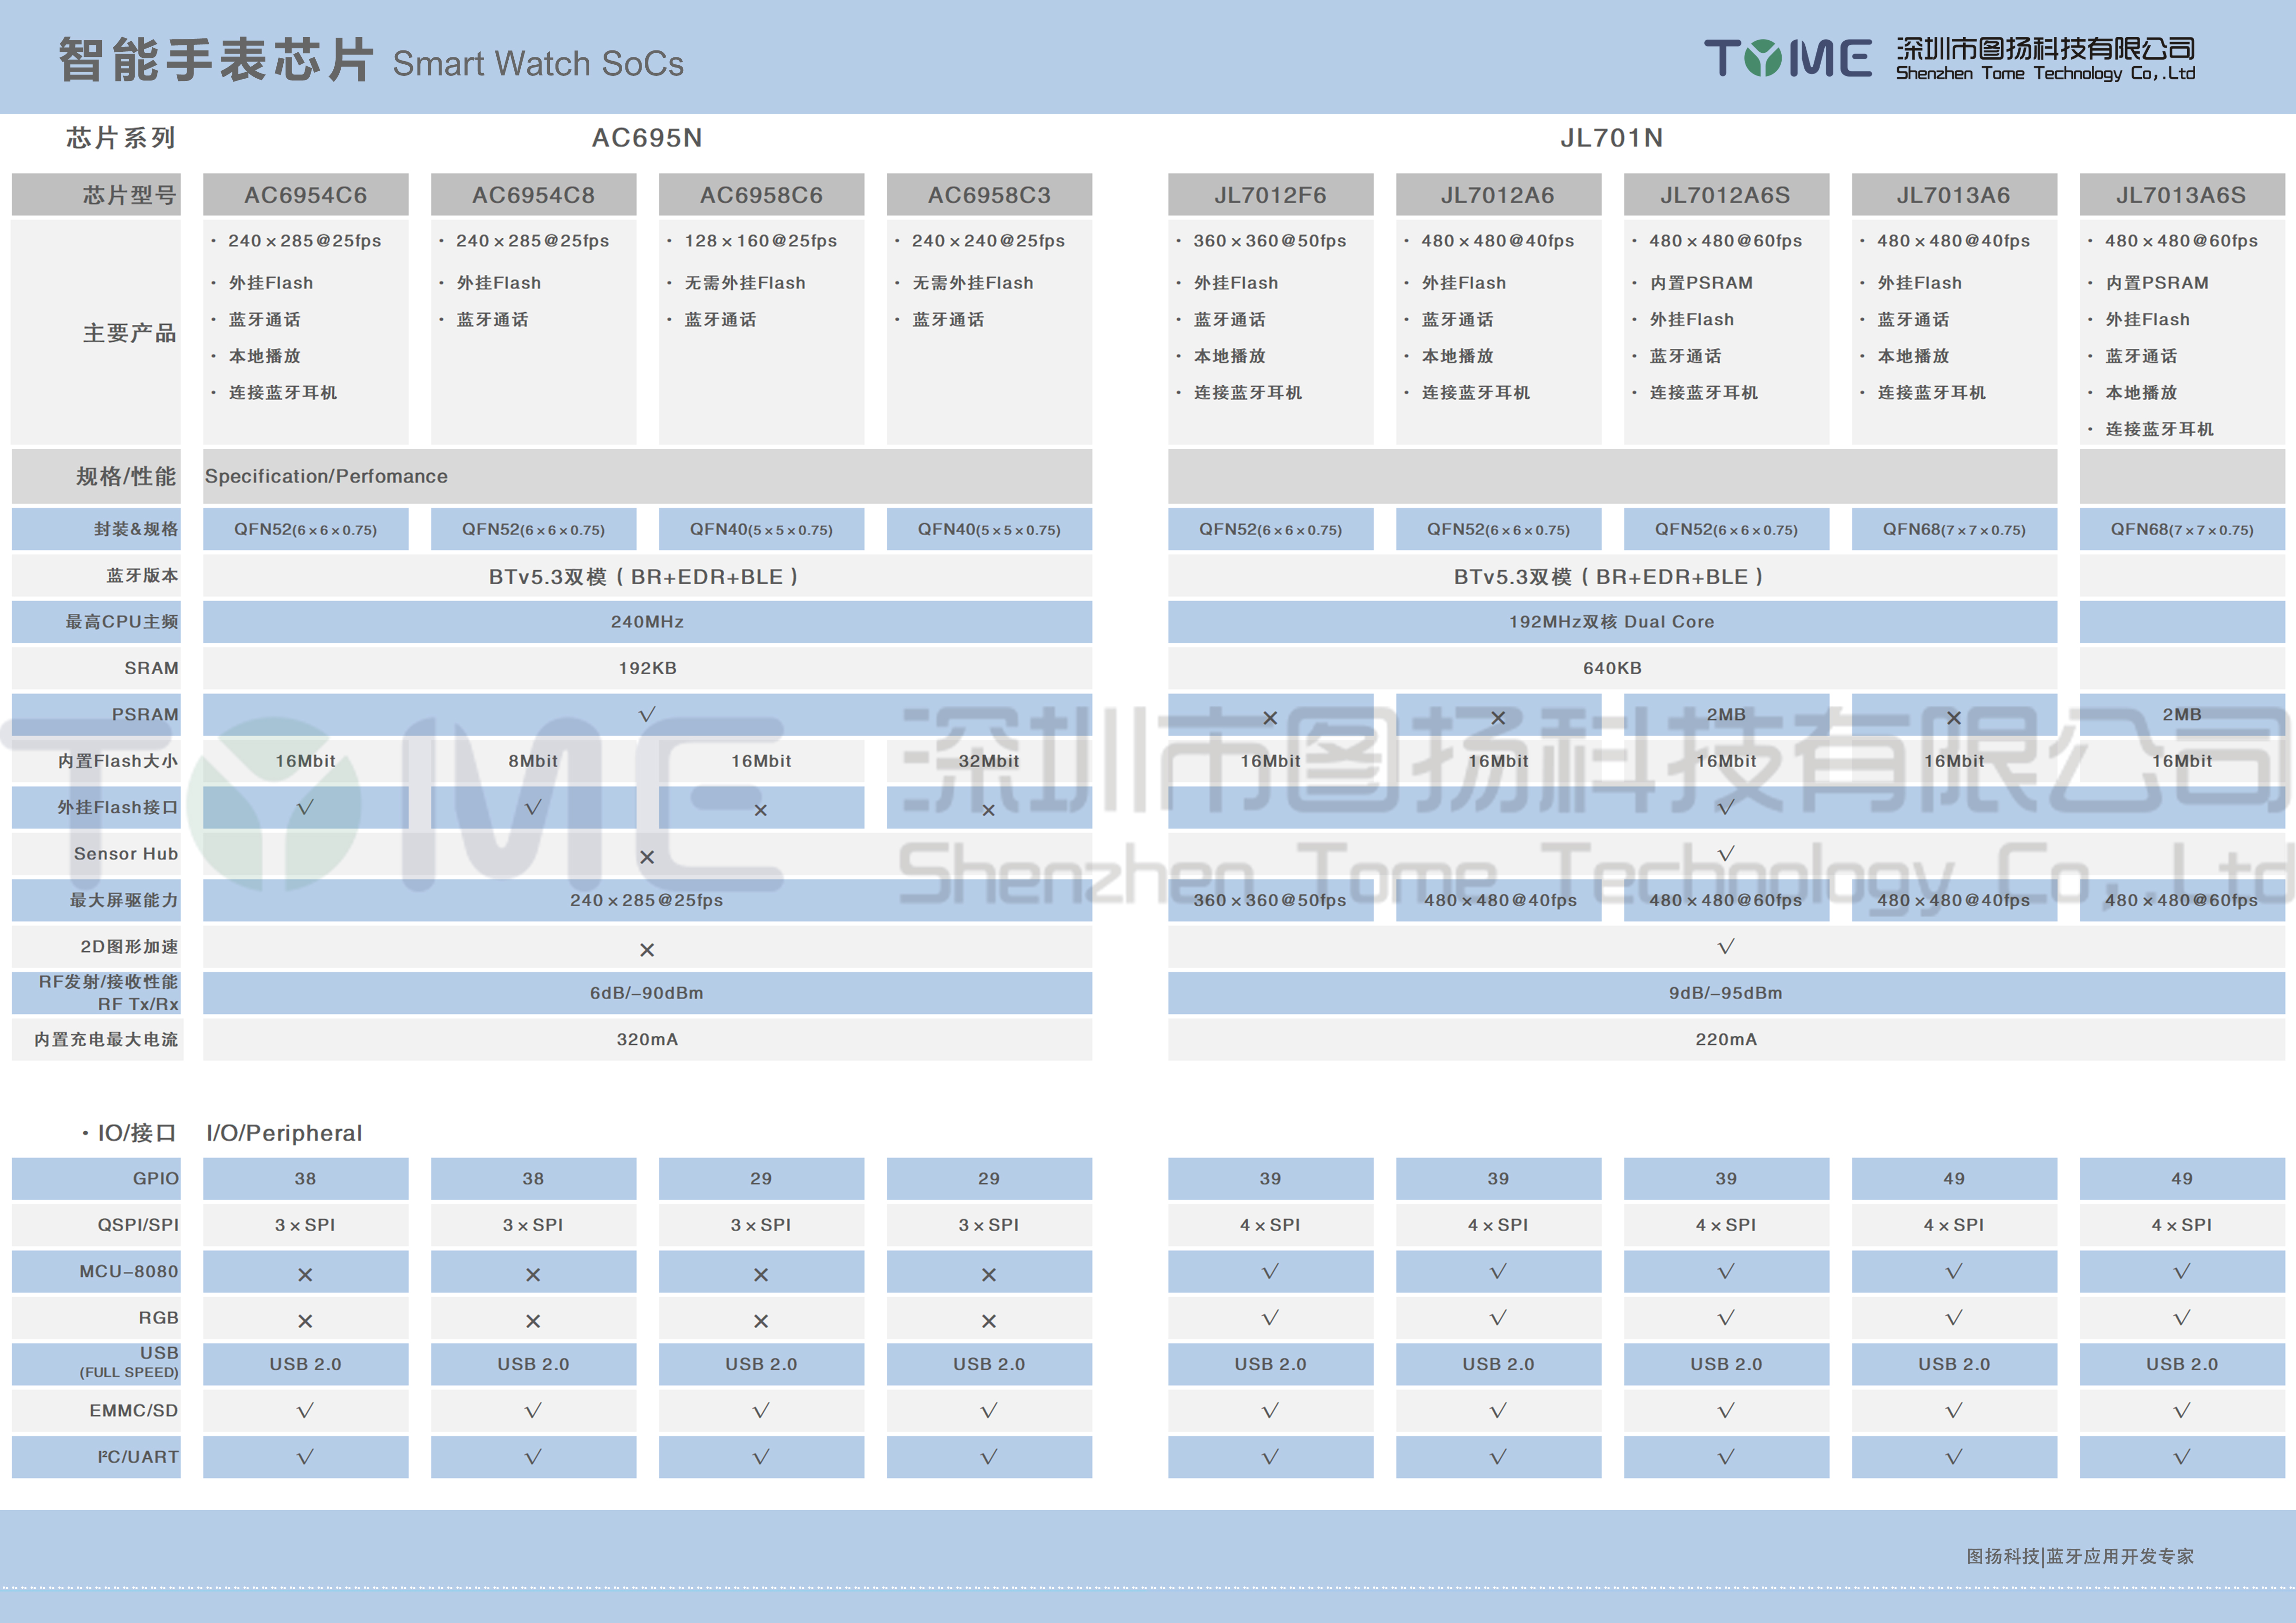The image size is (2296, 1623).
Task: Click the 2MB PSRAM cell under JL7012A6S
Action: [1726, 714]
